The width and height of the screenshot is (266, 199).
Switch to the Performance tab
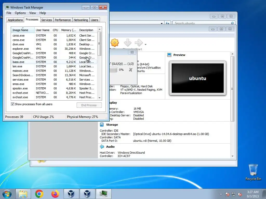[x=63, y=20]
